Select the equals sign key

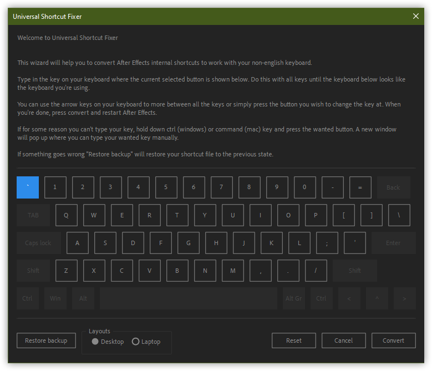click(360, 187)
